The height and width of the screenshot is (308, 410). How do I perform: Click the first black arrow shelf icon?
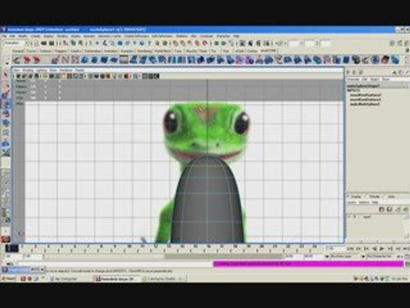(x=17, y=60)
